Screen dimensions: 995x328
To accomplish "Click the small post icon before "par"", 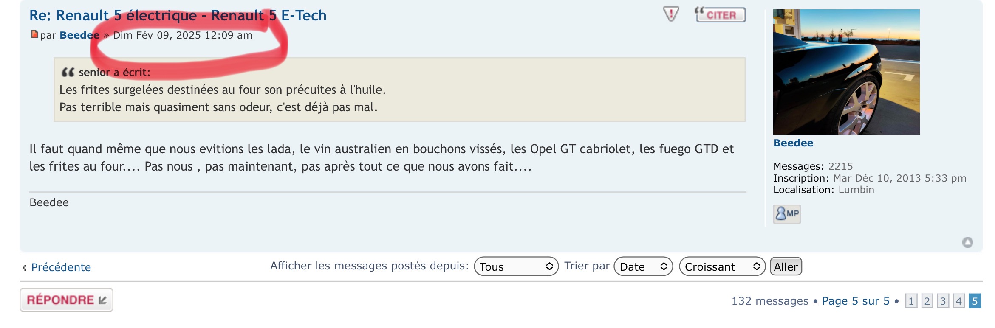I will point(34,34).
